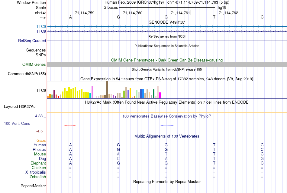Click the Window Position label

[31, 2]
